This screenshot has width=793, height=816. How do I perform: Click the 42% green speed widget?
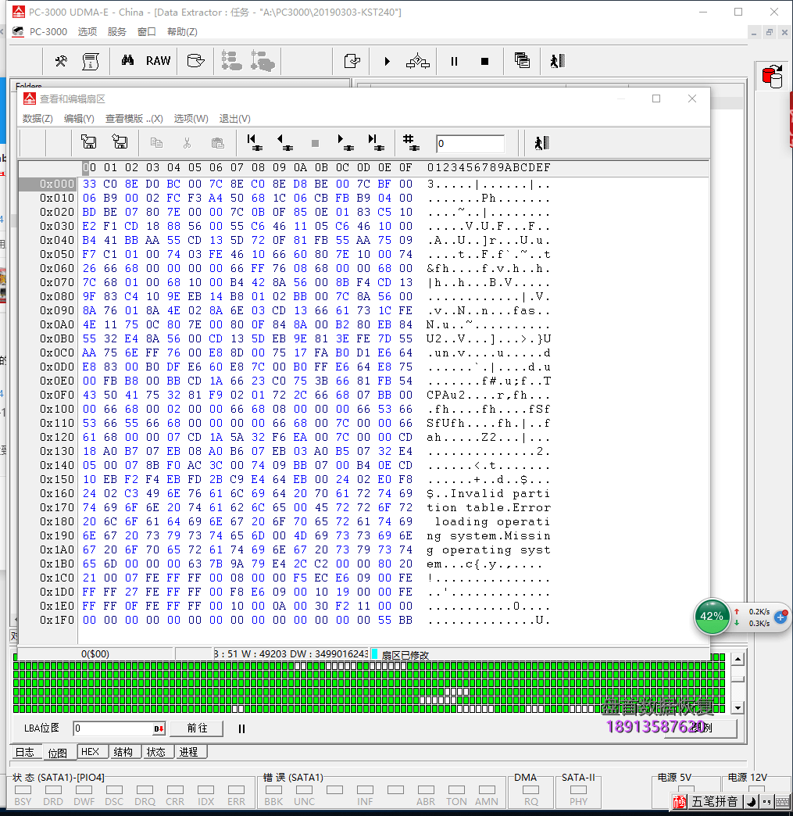[712, 616]
